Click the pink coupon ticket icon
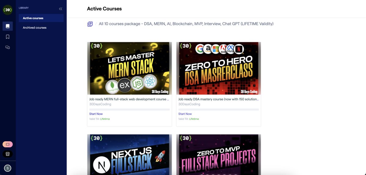The width and height of the screenshot is (366, 175). click(8, 144)
